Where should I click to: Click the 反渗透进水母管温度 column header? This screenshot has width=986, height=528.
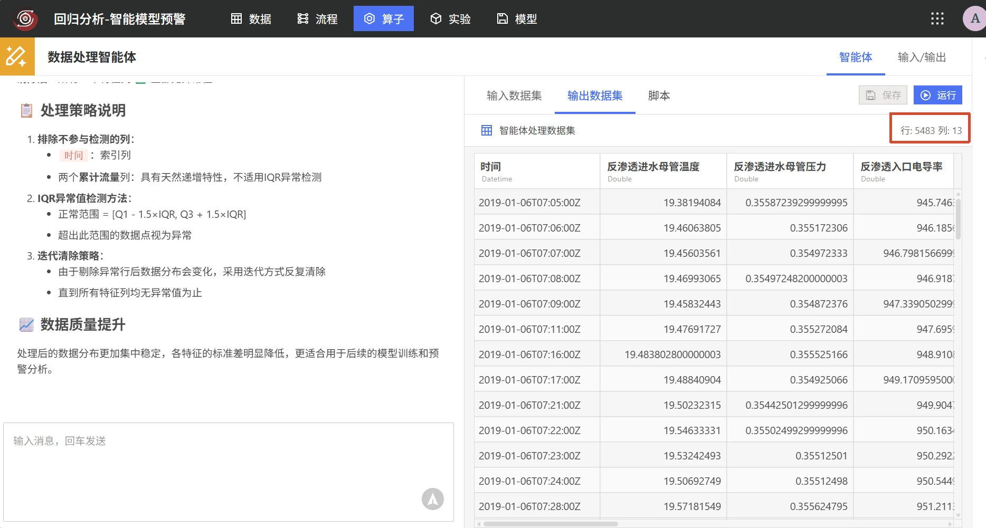coord(663,171)
